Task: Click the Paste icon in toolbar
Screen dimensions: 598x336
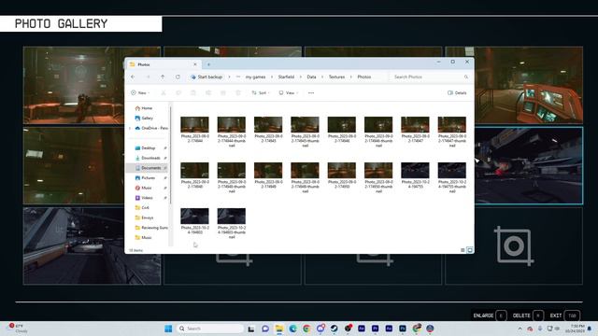Action: click(x=193, y=93)
